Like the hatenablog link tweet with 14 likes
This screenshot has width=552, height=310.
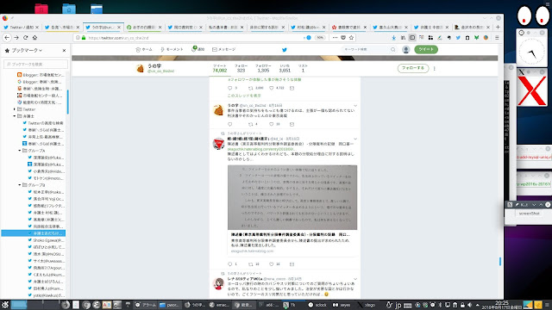tap(272, 264)
